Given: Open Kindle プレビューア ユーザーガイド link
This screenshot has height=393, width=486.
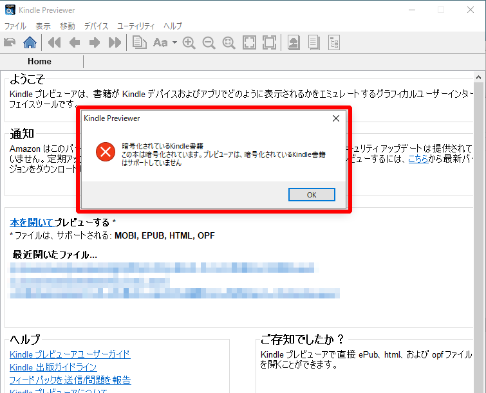Looking at the screenshot, I should (x=70, y=354).
